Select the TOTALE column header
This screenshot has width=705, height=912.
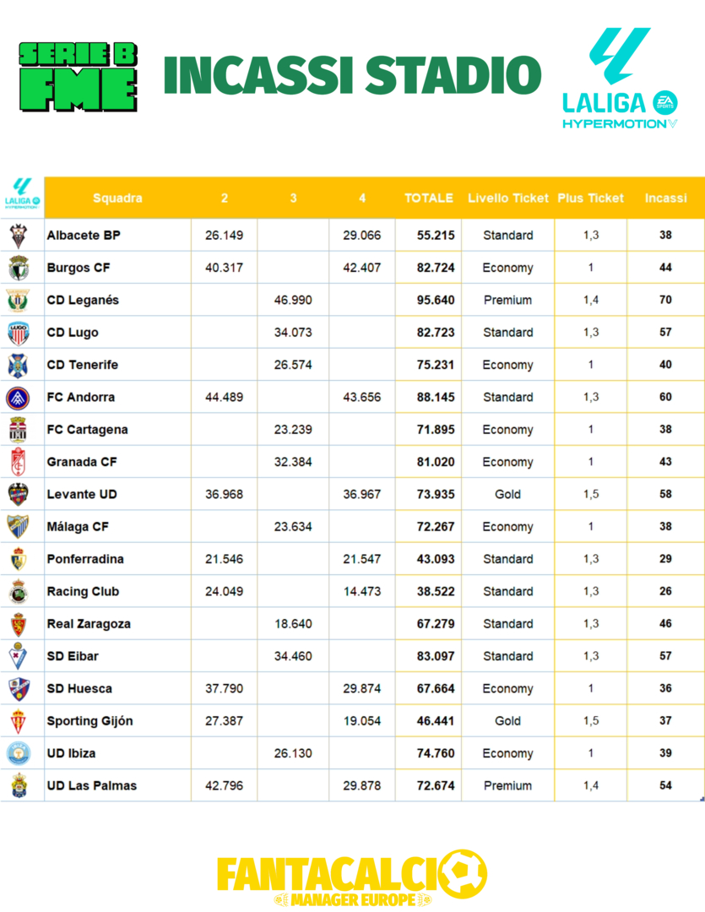point(429,198)
